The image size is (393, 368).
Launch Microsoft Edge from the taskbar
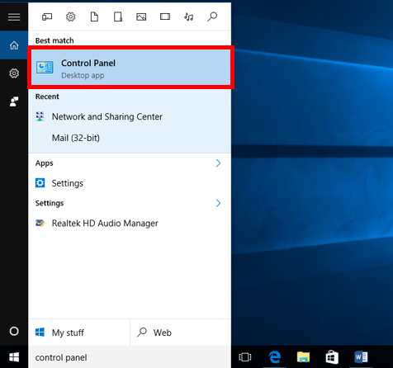(x=275, y=357)
